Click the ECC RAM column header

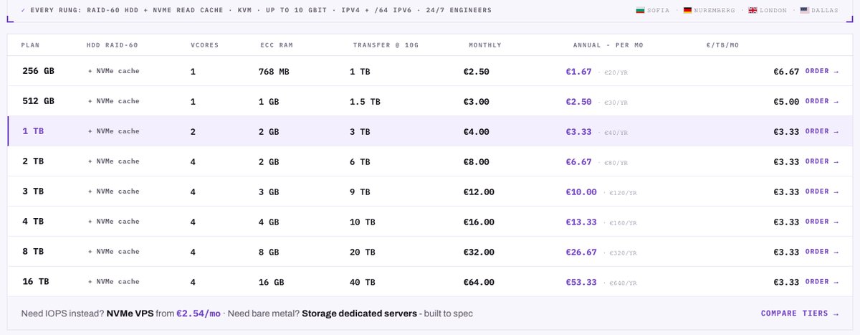pos(276,45)
